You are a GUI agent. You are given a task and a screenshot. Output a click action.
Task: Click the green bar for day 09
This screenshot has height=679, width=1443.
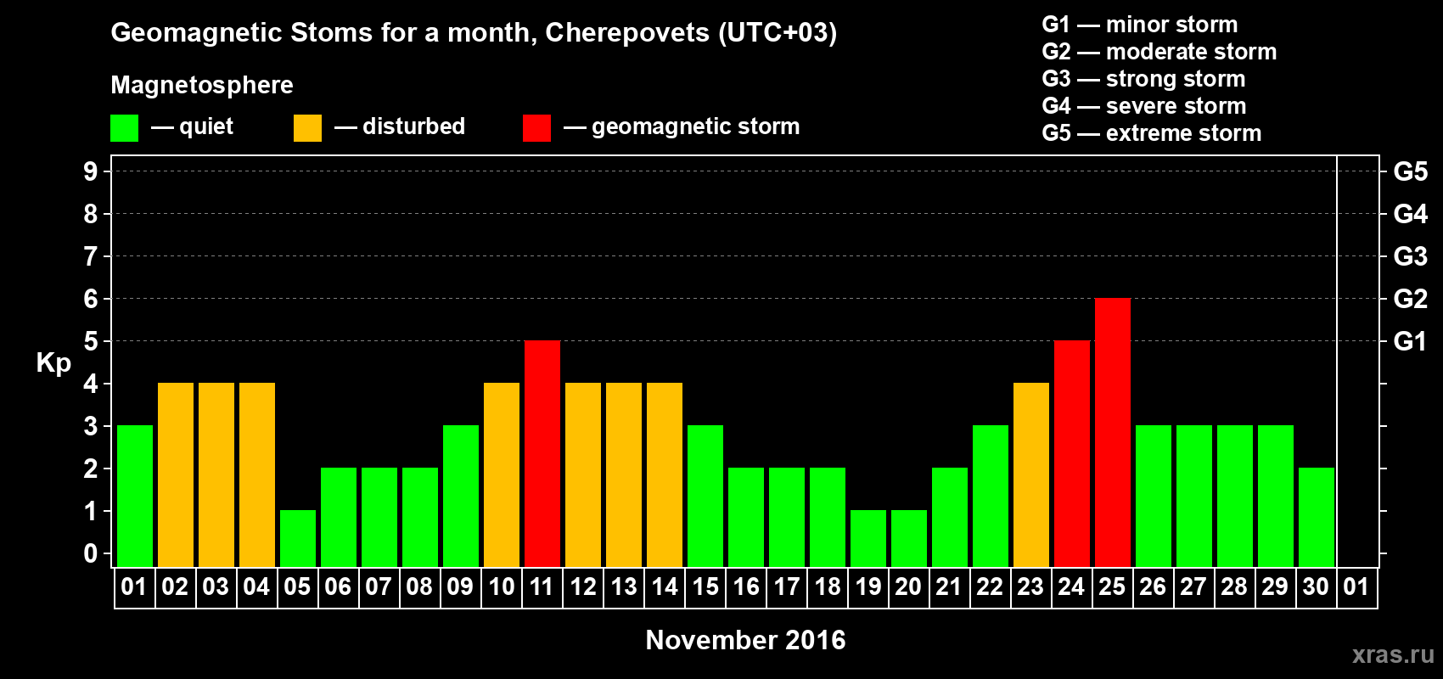pos(461,497)
